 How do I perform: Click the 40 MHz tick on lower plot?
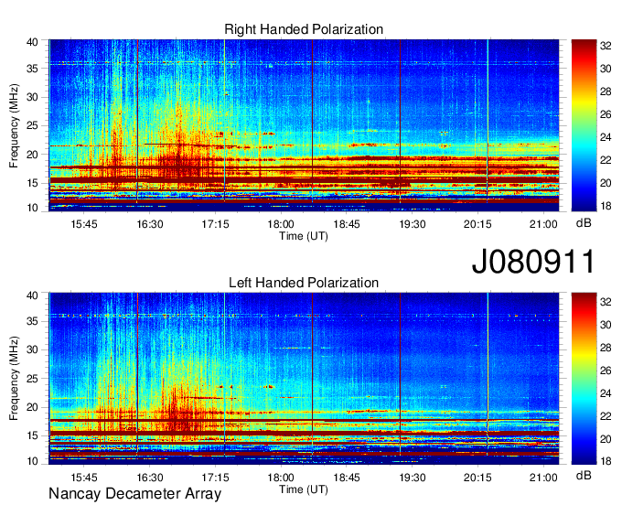click(x=33, y=295)
